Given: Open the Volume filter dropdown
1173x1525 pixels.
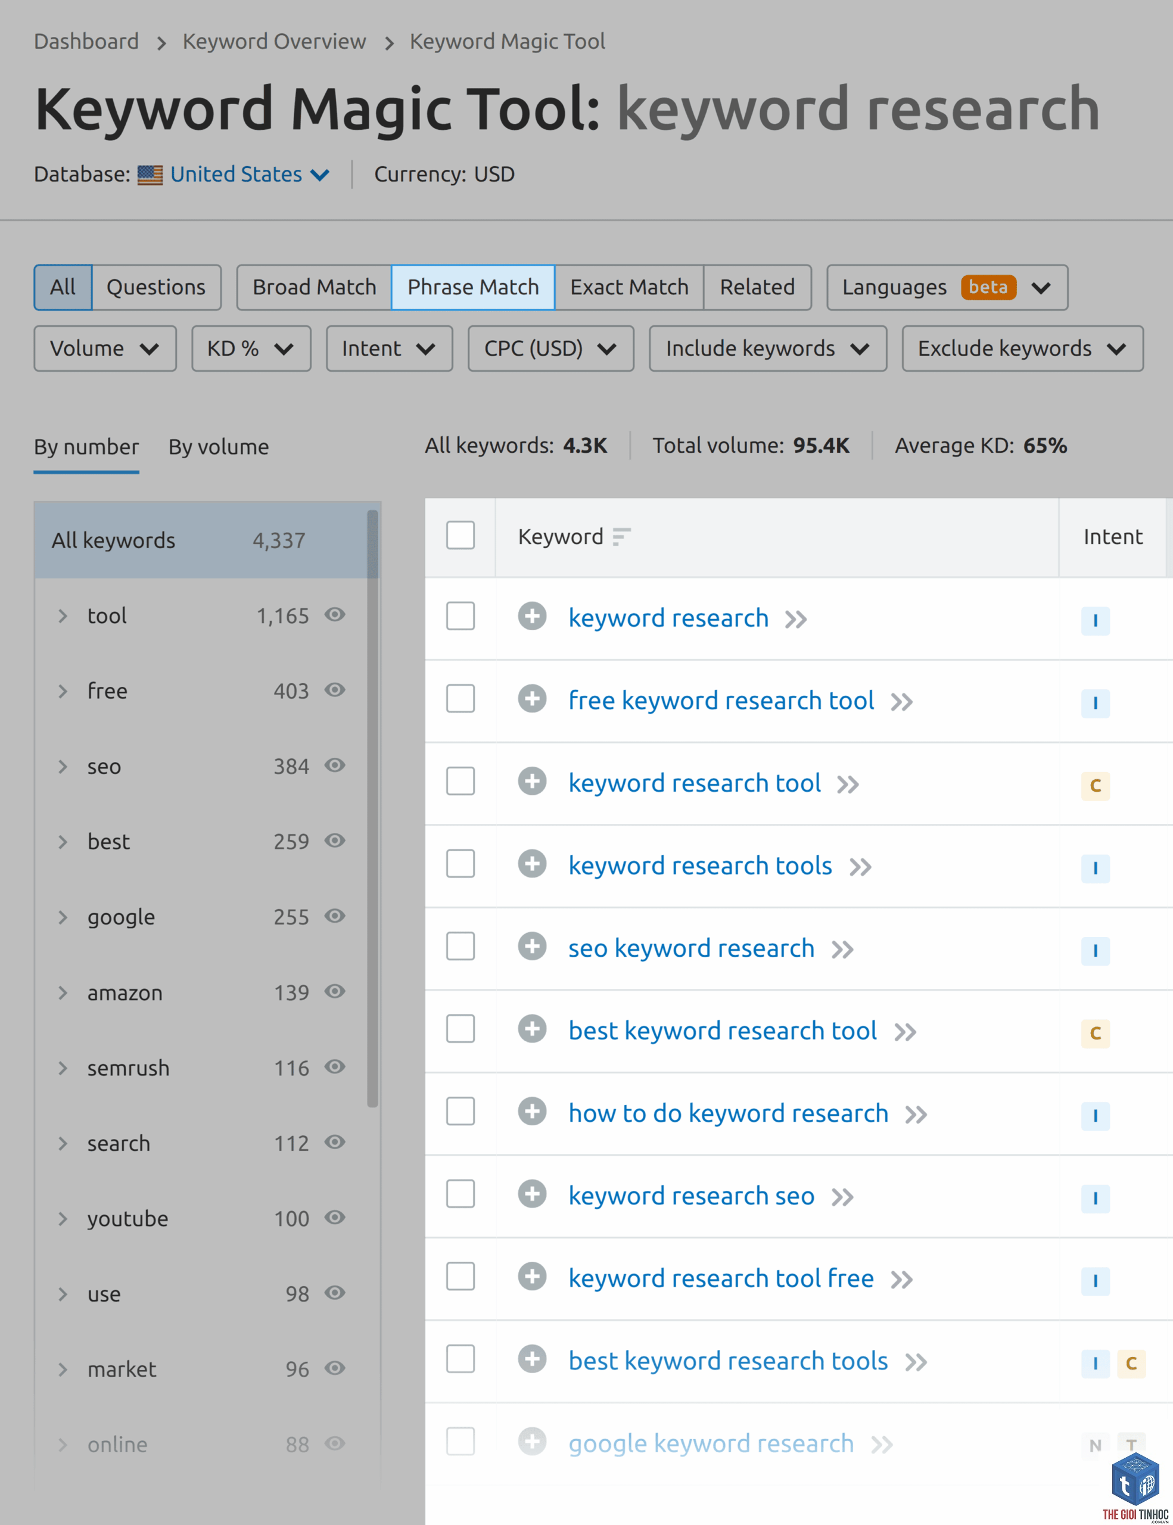Looking at the screenshot, I should click(105, 348).
